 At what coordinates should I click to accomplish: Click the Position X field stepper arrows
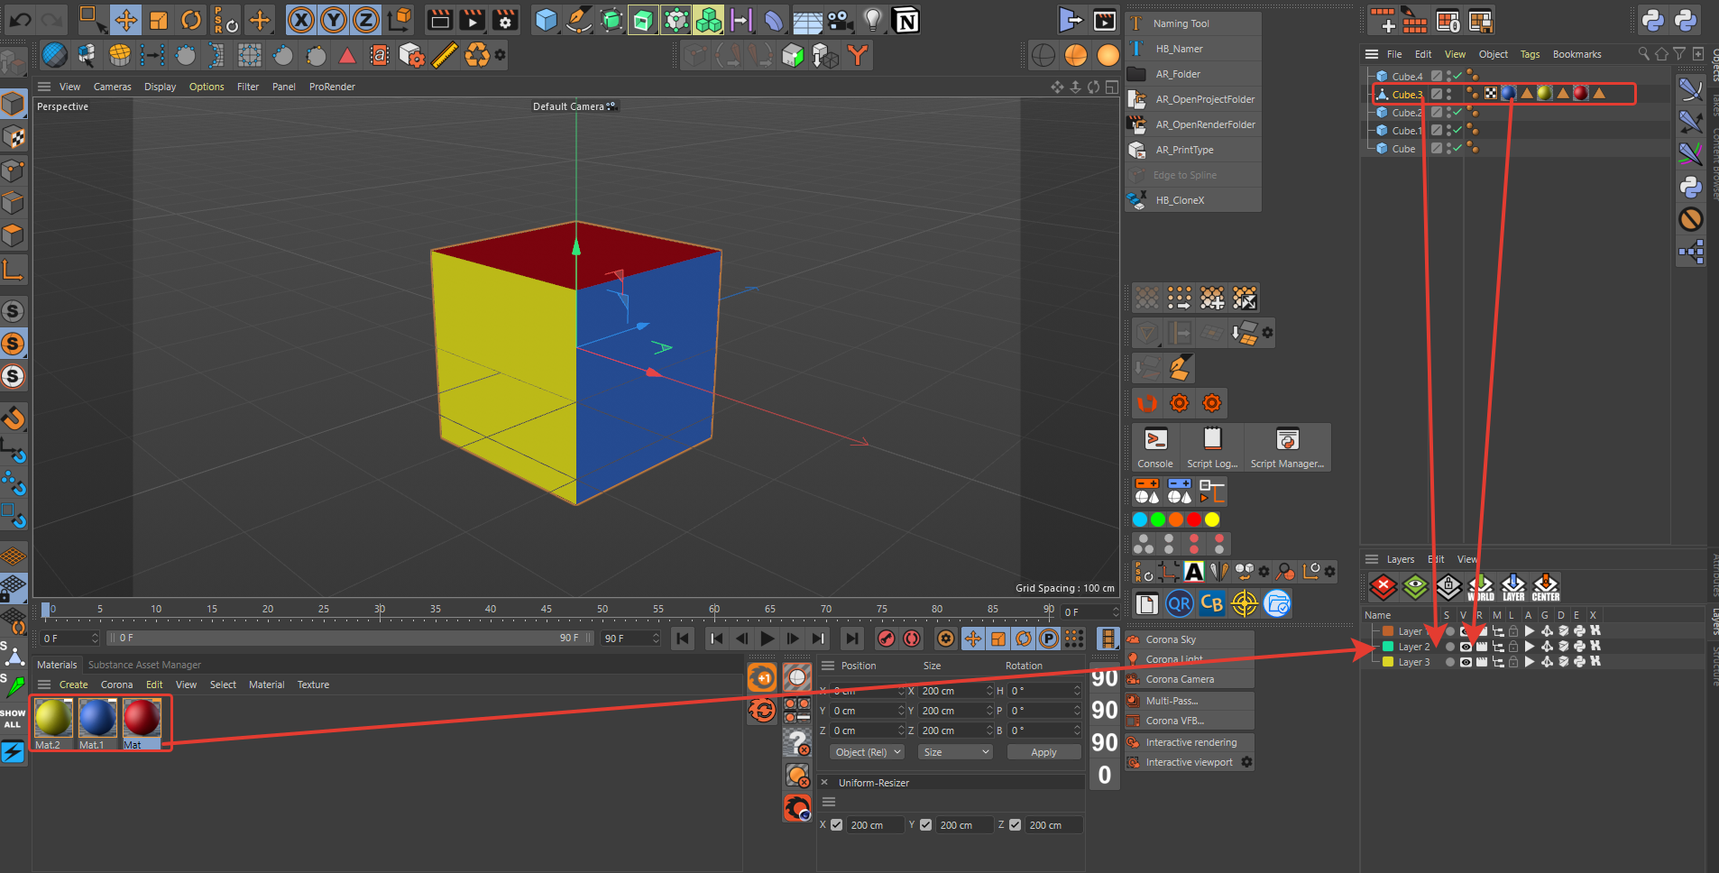[x=901, y=691]
